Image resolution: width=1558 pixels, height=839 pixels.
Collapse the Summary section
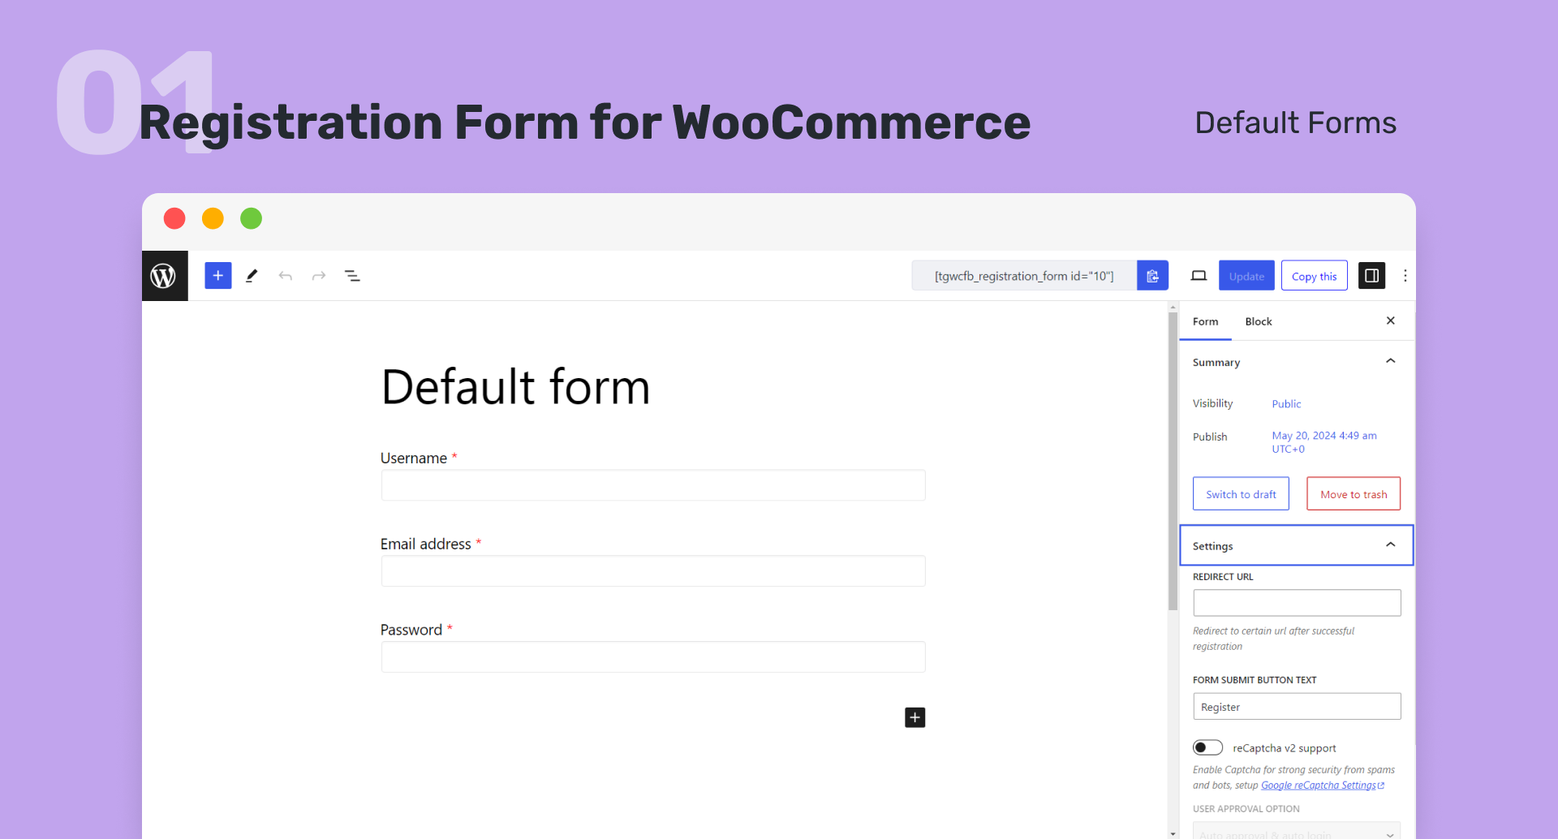1390,362
